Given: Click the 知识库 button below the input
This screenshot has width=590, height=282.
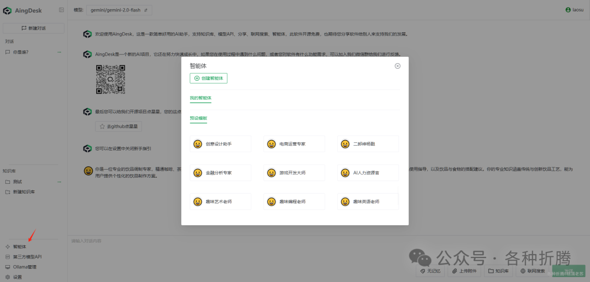Looking at the screenshot, I should tap(499, 271).
